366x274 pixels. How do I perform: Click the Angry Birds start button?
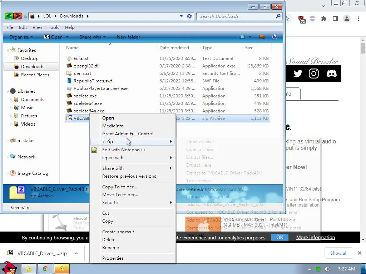click(x=9, y=268)
